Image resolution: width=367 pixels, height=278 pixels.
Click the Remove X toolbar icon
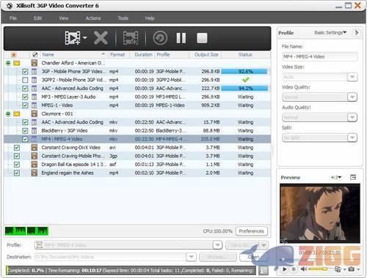pyautogui.click(x=101, y=38)
